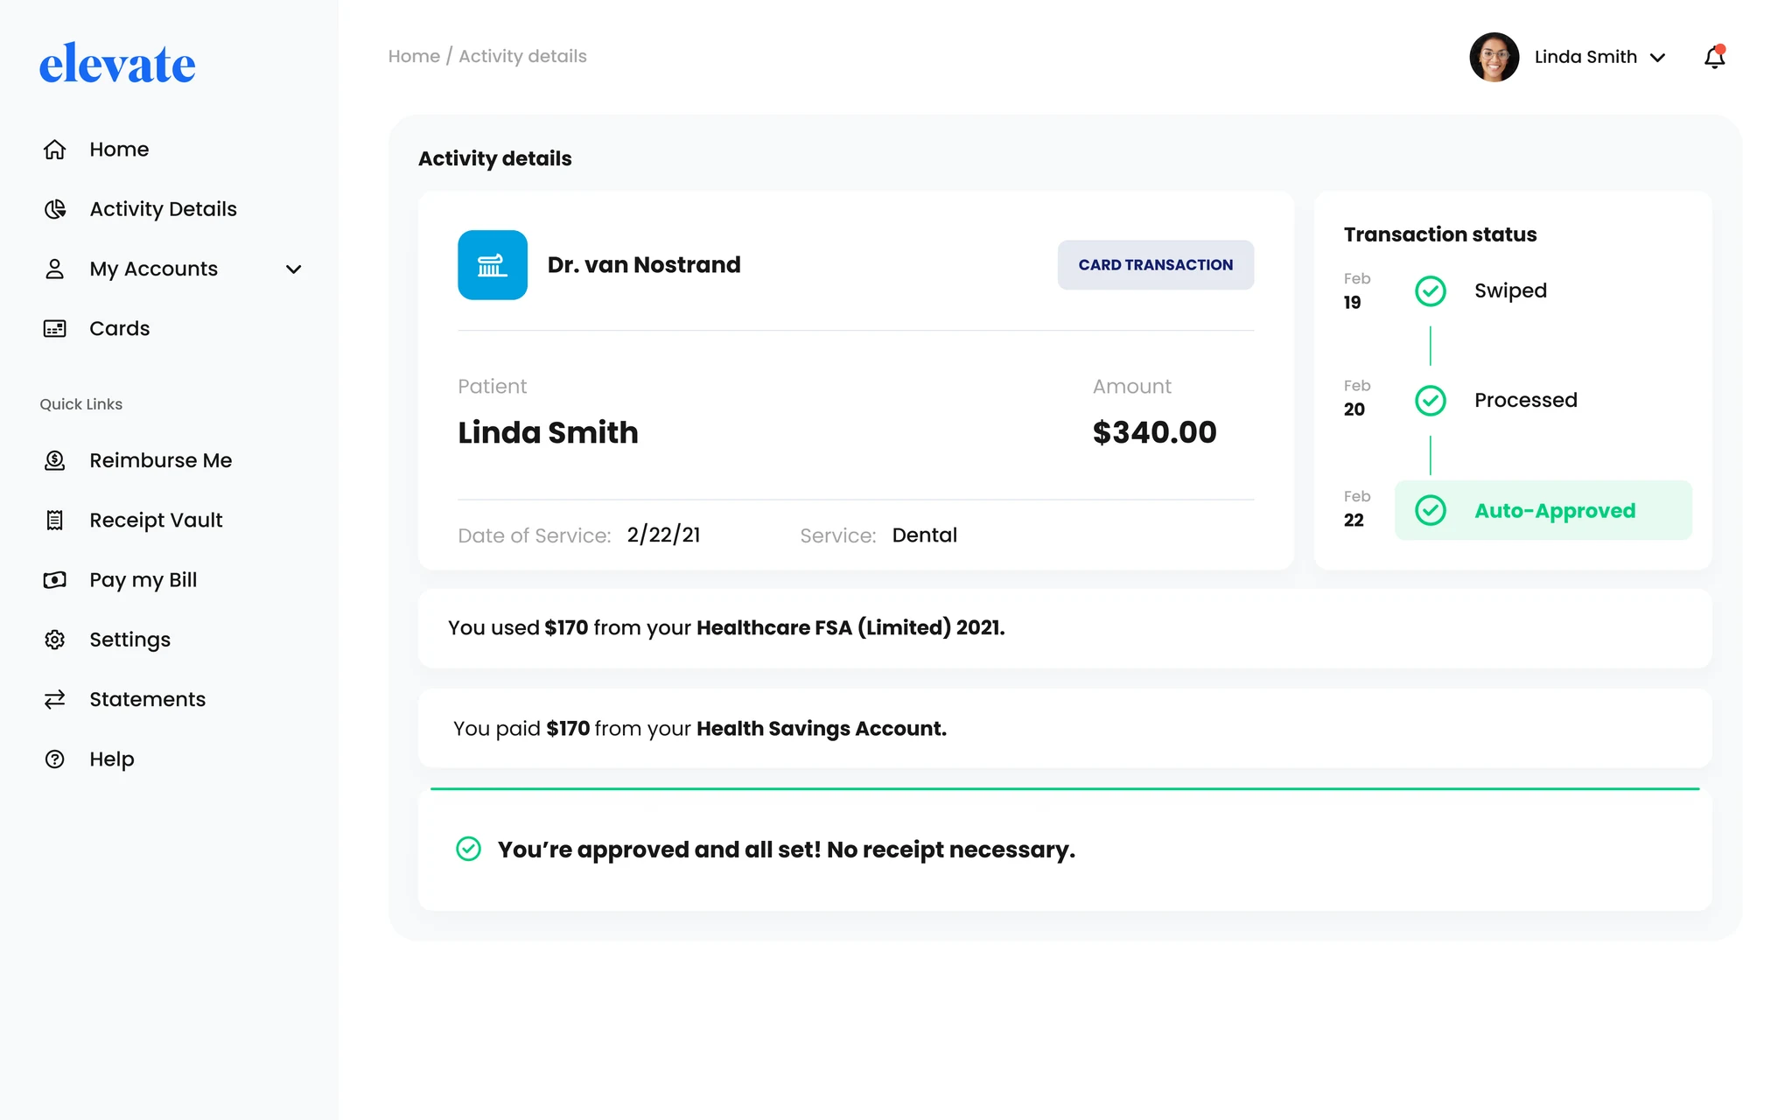Open notifications via the bell icon
Screen dimensions: 1792x1120
click(1714, 57)
